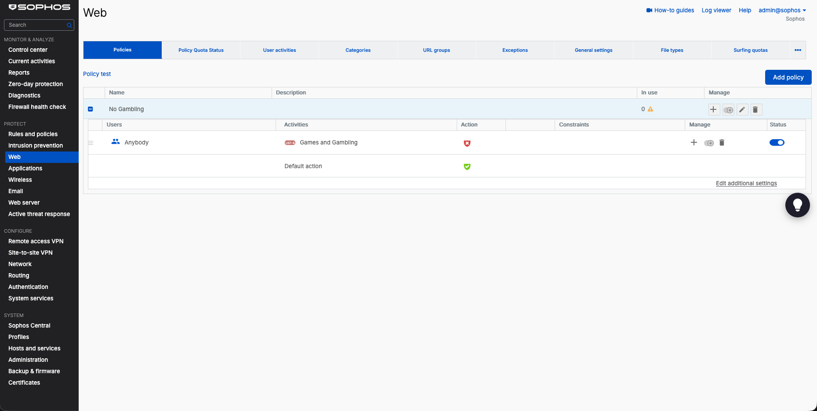
Task: Click the sidebar Search input field
Action: coord(39,25)
